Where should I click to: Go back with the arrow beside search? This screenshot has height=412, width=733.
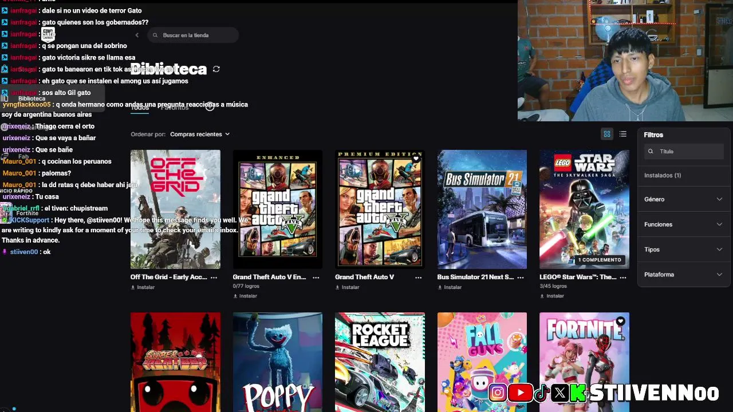(x=137, y=35)
